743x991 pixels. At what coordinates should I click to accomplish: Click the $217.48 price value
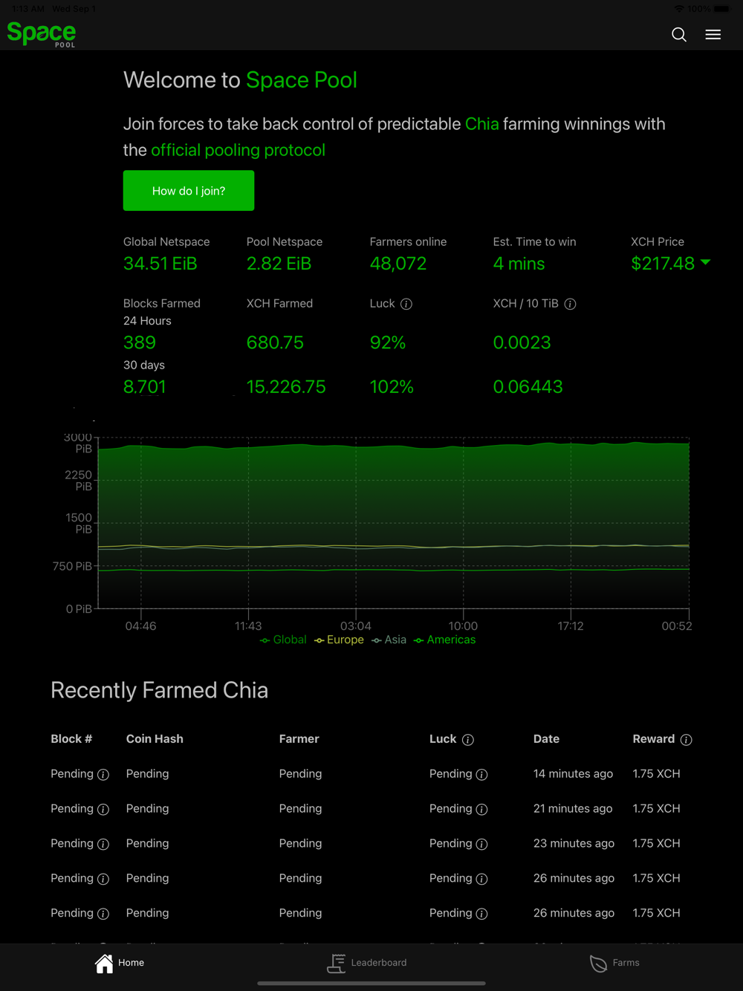663,264
